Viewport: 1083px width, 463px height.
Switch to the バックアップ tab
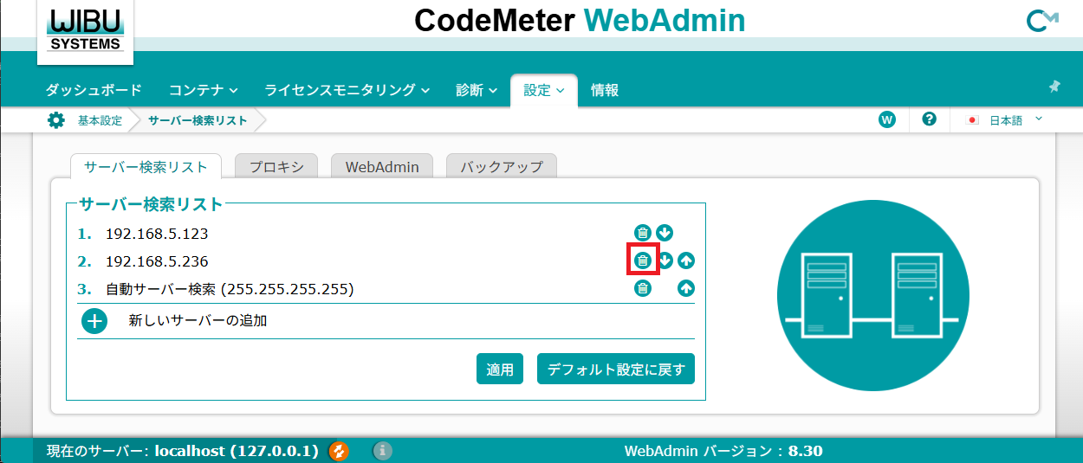point(501,167)
